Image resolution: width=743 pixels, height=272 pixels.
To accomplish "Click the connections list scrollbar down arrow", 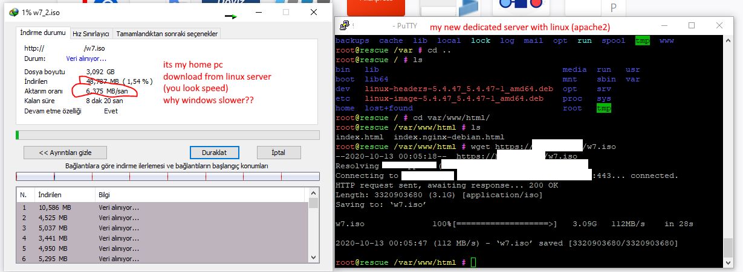I will tap(313, 258).
